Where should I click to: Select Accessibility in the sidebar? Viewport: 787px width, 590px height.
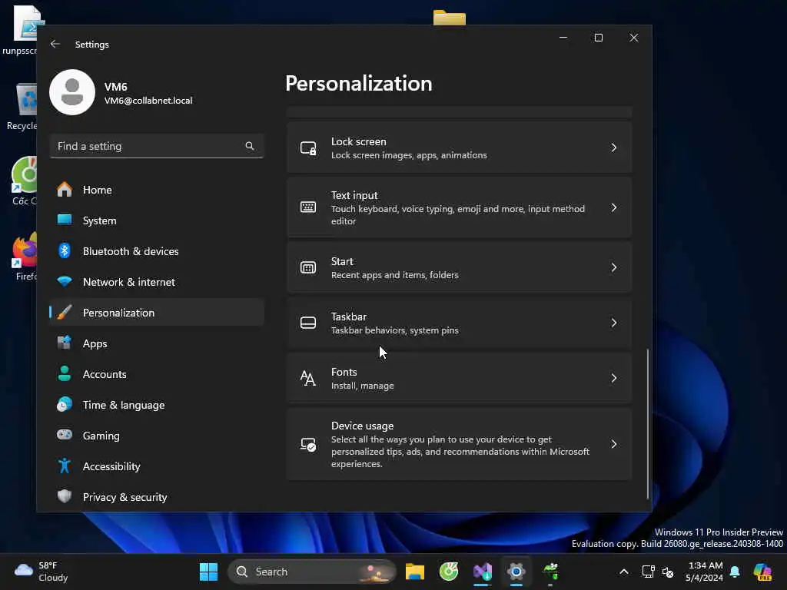[x=157, y=466]
